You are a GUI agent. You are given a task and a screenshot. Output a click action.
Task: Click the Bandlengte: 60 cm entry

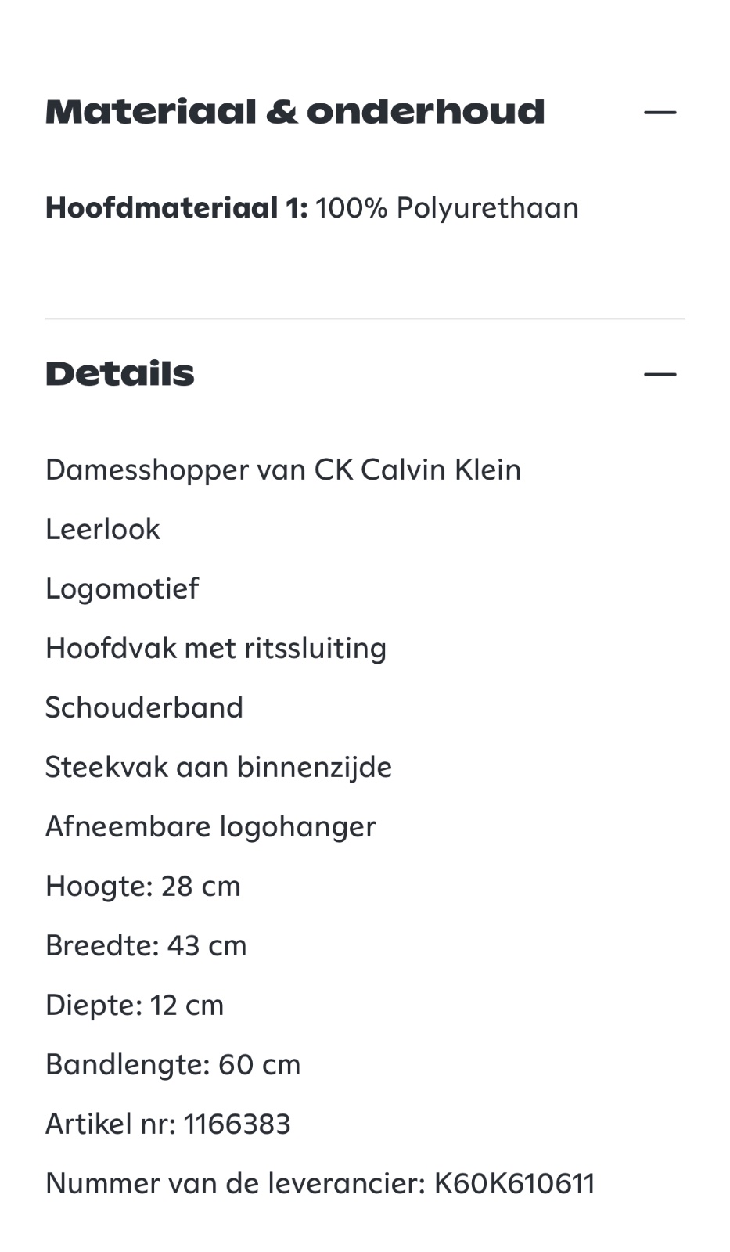coord(173,1064)
